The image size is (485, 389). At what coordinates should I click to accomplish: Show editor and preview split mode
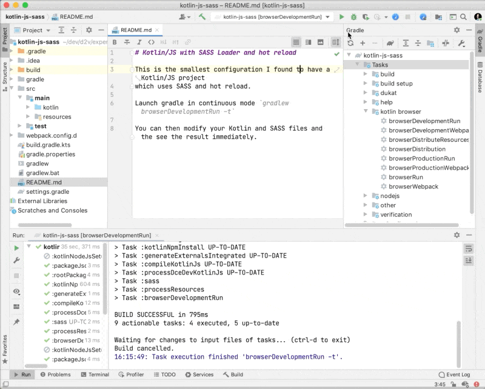click(x=309, y=42)
